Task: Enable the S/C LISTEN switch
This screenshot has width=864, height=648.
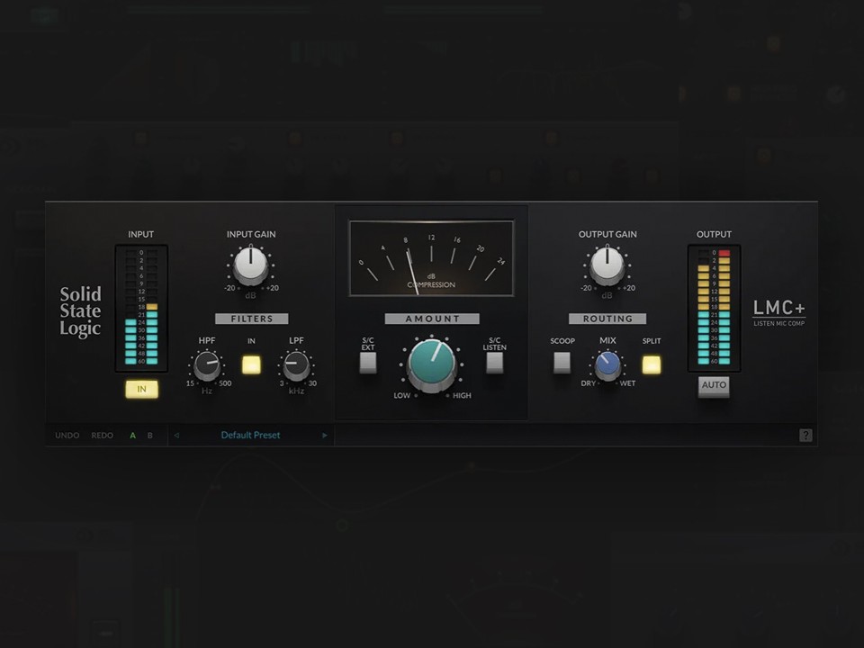Action: (494, 363)
